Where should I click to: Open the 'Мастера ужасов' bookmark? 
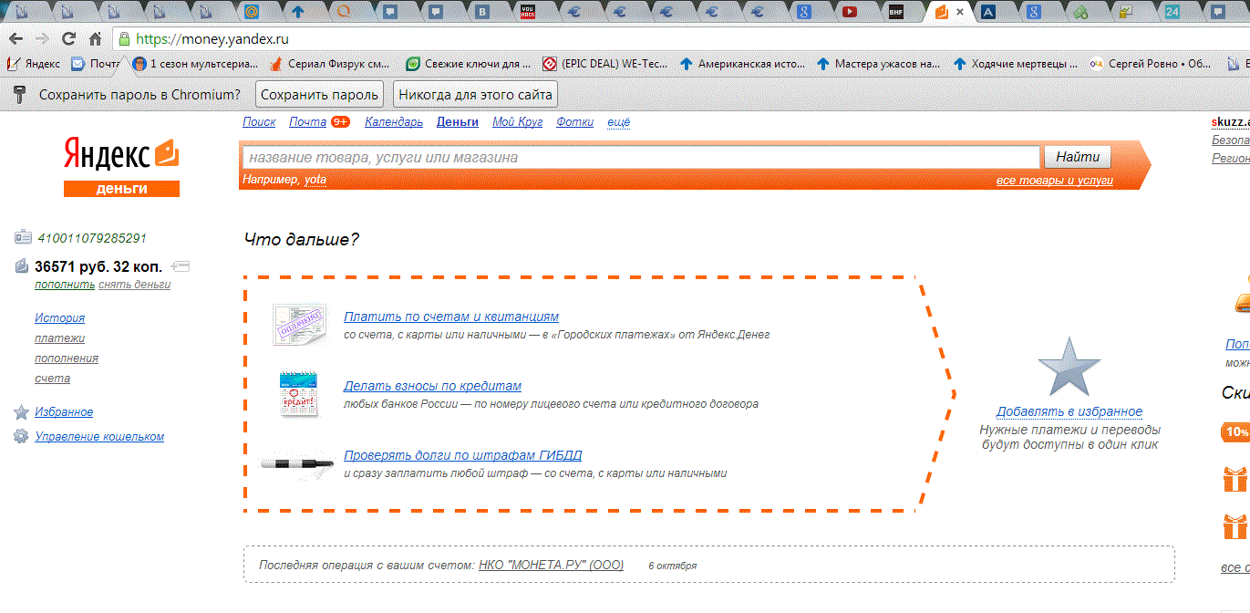pos(879,64)
